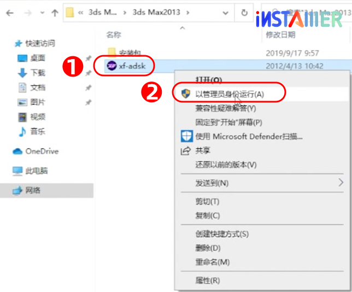
Task: Select 3ds Max2013 breadcrumb segment
Action: (156, 12)
